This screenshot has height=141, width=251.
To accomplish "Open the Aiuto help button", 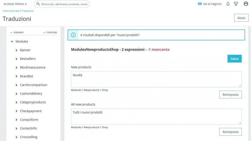I will 241,18.
